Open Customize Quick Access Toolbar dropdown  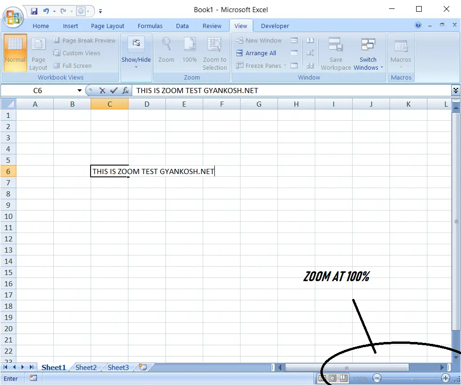coord(100,12)
